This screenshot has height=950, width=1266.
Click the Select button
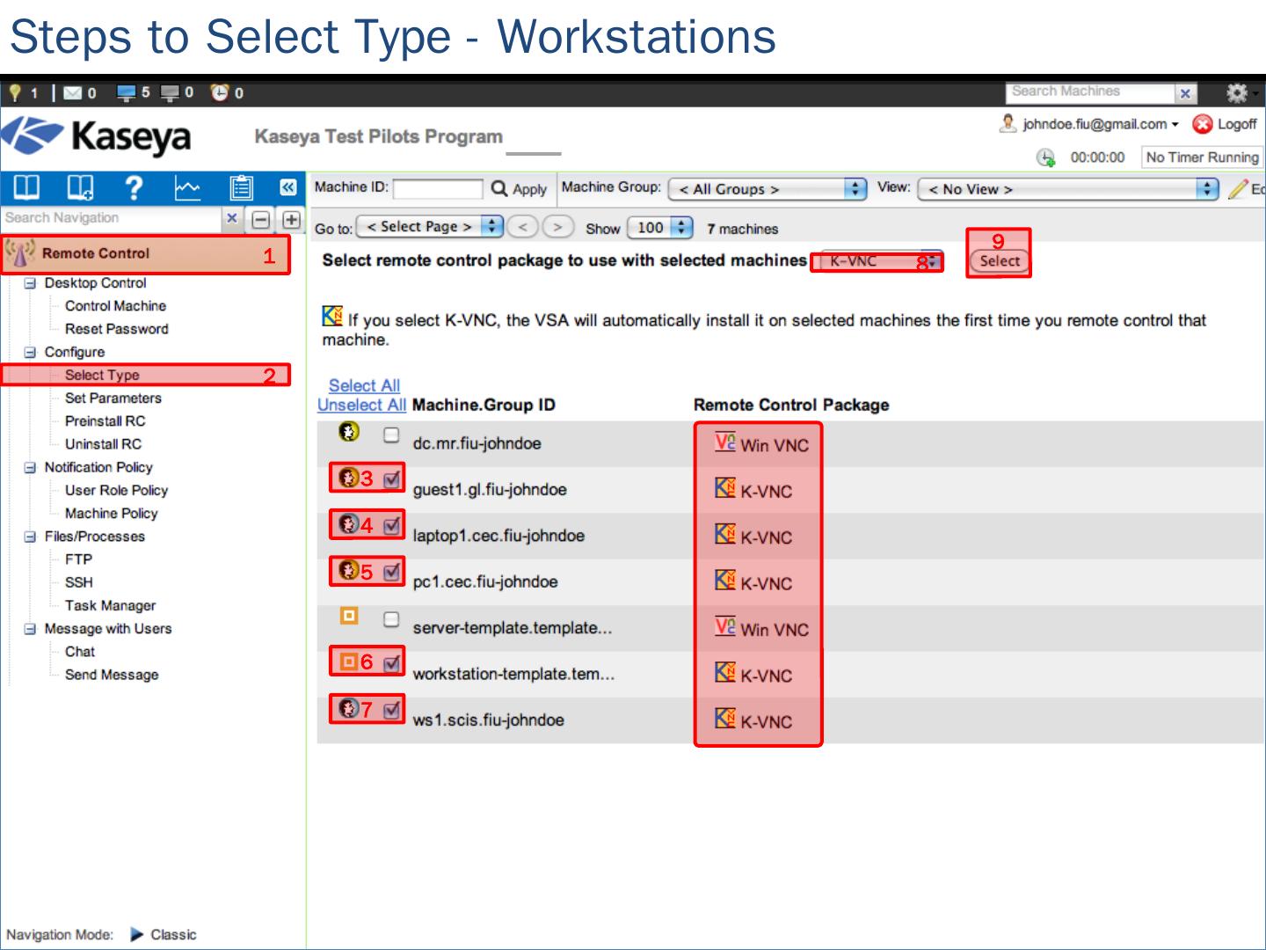point(999,261)
